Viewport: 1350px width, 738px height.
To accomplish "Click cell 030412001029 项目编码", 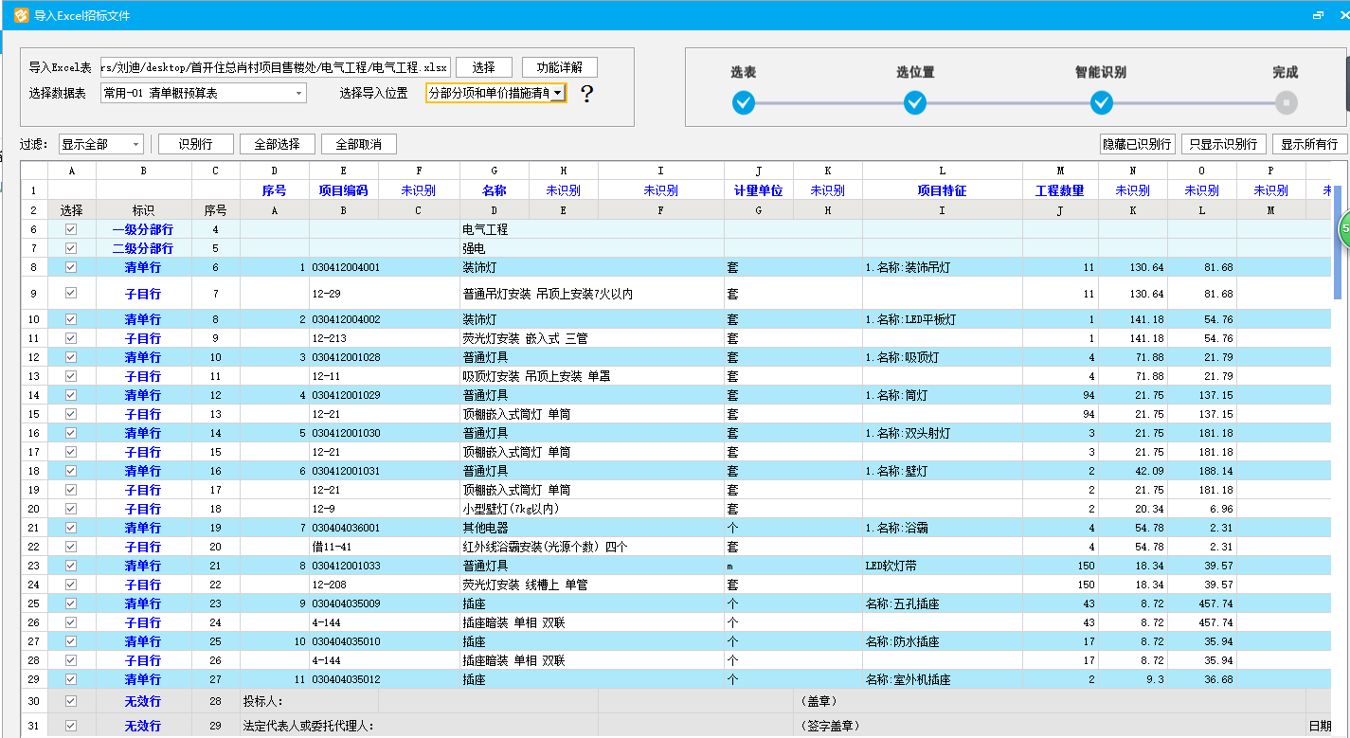I will click(344, 395).
